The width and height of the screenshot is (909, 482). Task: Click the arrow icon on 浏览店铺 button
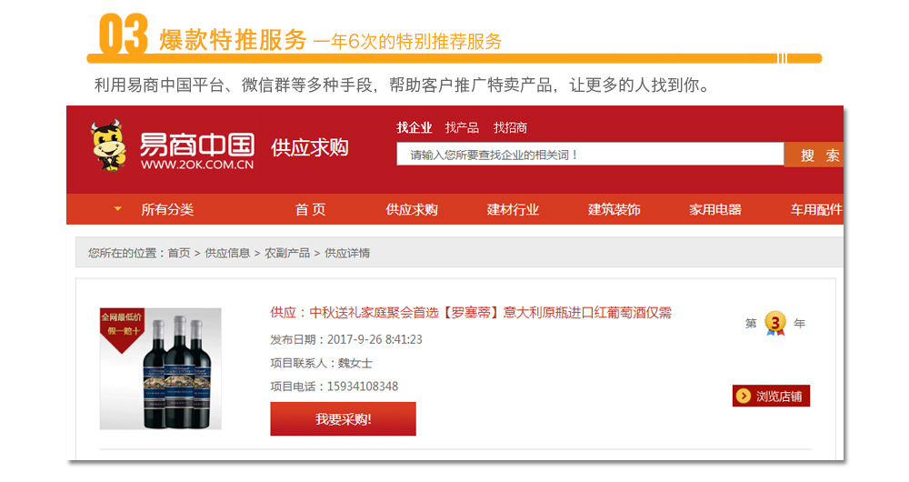pos(744,396)
